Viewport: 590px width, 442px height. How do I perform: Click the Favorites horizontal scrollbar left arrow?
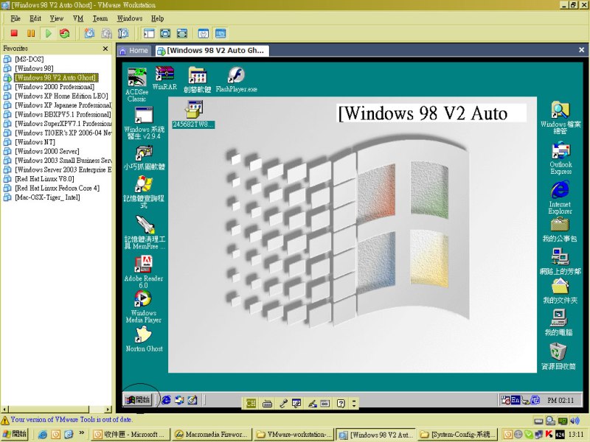click(x=5, y=410)
